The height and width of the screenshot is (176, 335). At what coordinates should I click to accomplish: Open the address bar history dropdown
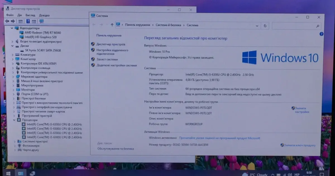(x=257, y=26)
